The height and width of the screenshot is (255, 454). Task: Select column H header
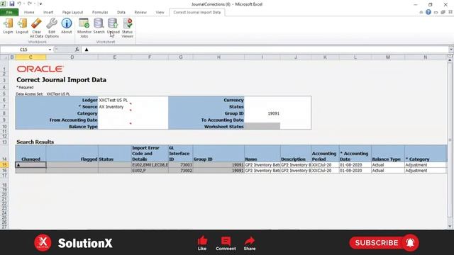click(218, 57)
